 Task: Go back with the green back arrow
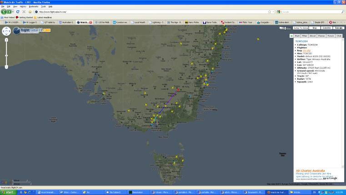click(x=4, y=12)
